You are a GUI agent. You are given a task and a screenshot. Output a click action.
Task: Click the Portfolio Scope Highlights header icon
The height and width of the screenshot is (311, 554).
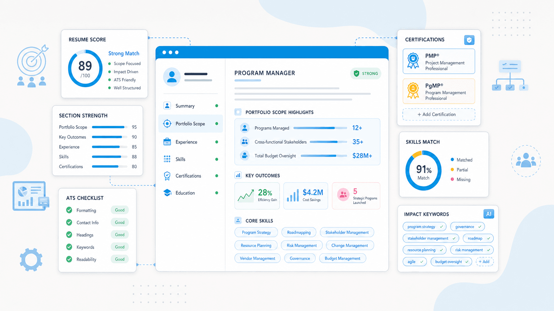[238, 112]
